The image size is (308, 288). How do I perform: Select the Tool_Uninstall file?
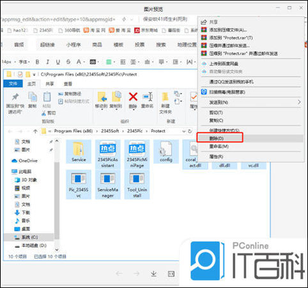pyautogui.click(x=137, y=185)
